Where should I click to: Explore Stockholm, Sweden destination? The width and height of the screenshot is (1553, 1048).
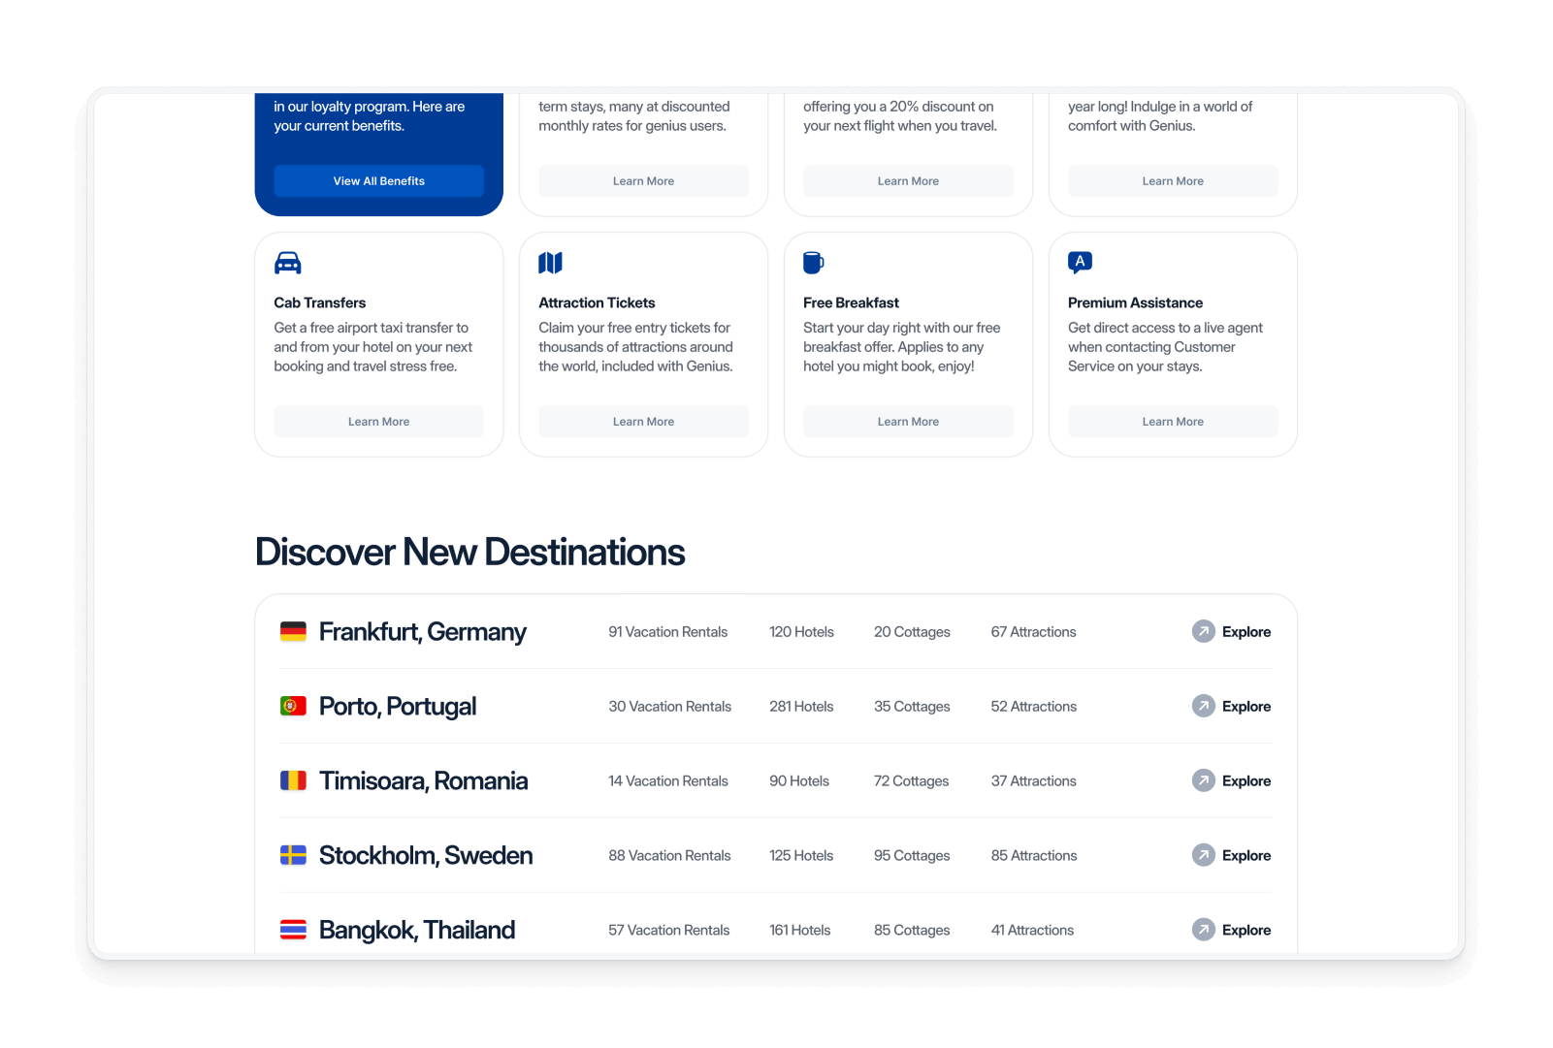point(1232,855)
